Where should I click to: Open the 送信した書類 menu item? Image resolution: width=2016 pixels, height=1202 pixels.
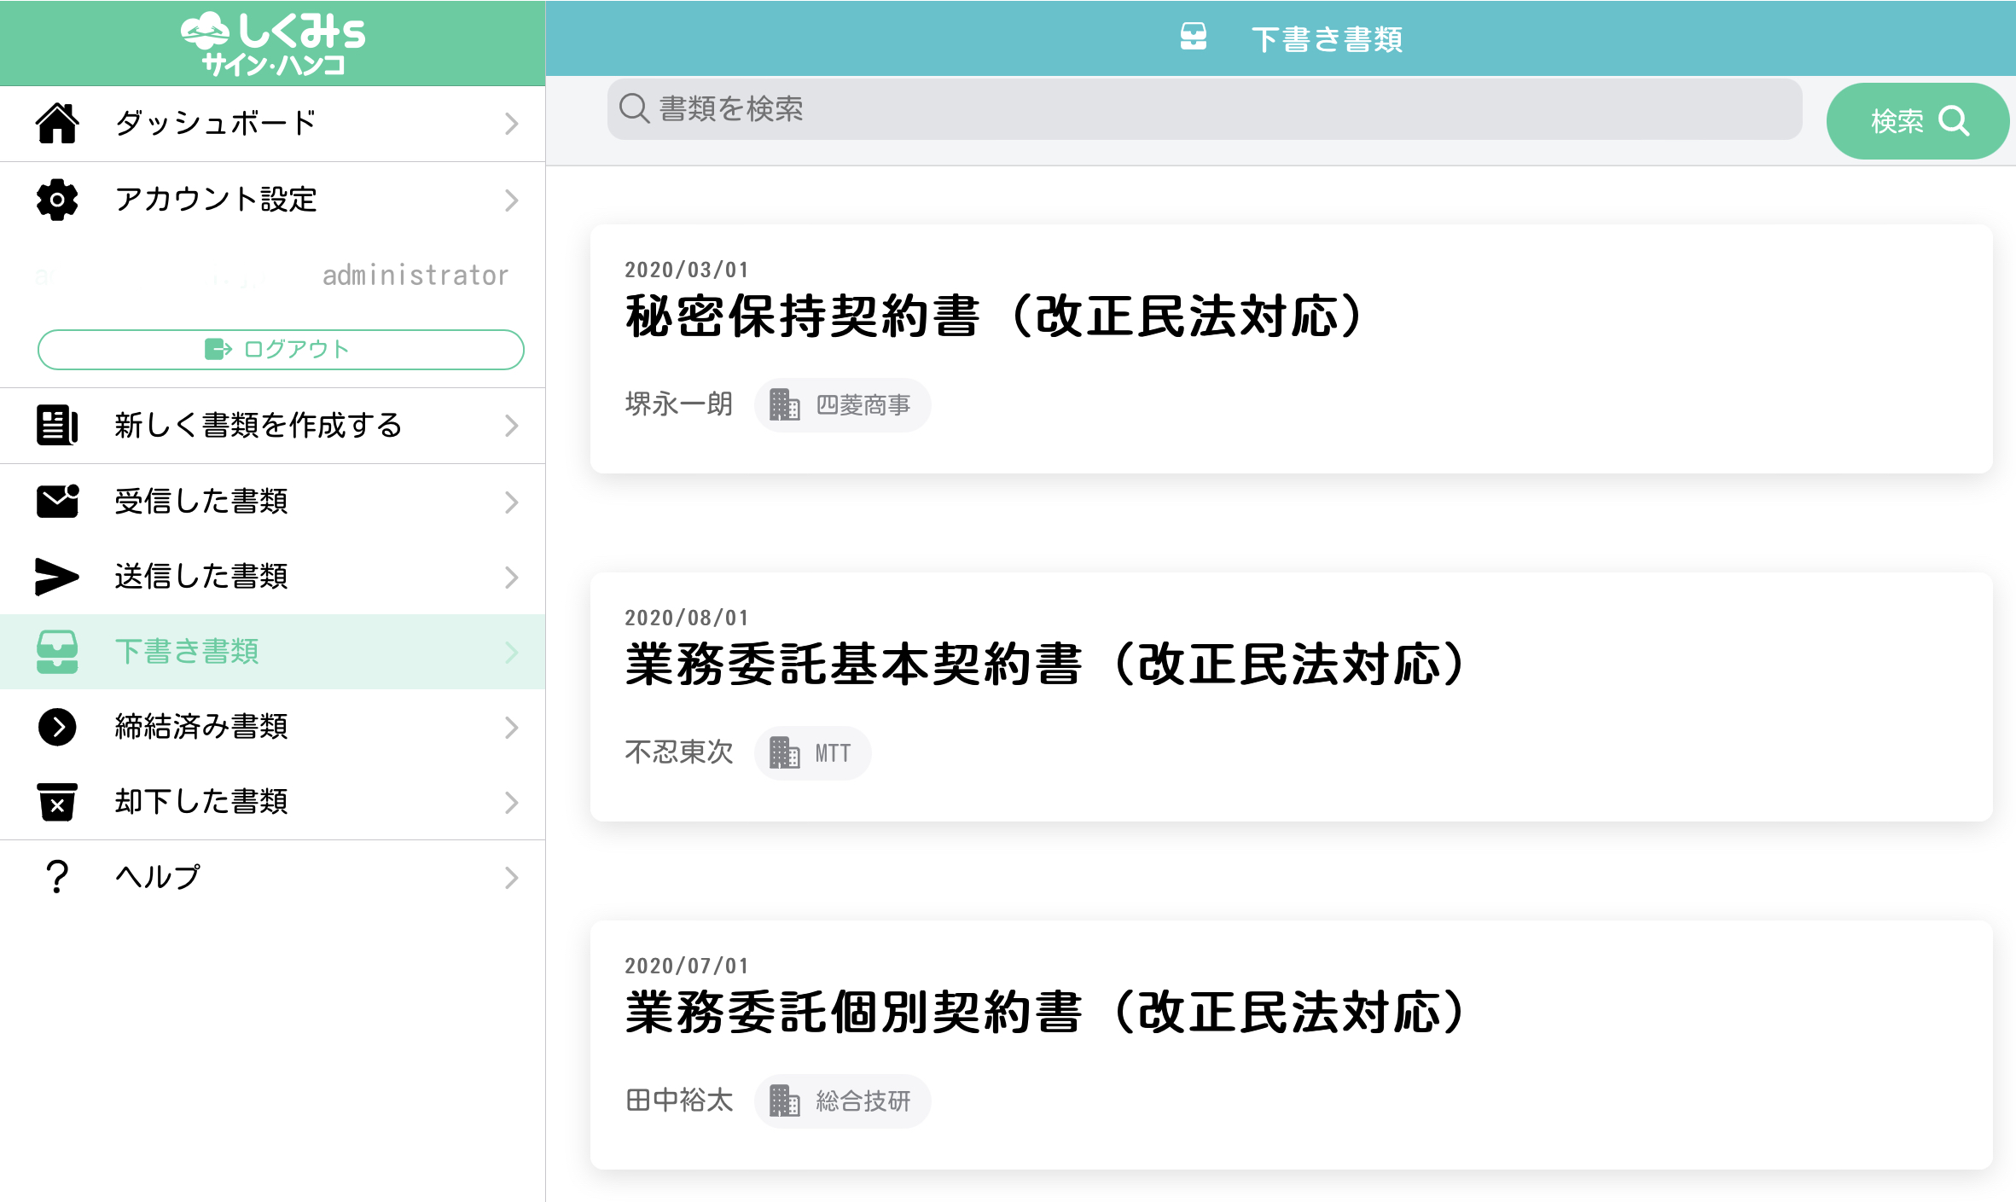[201, 577]
